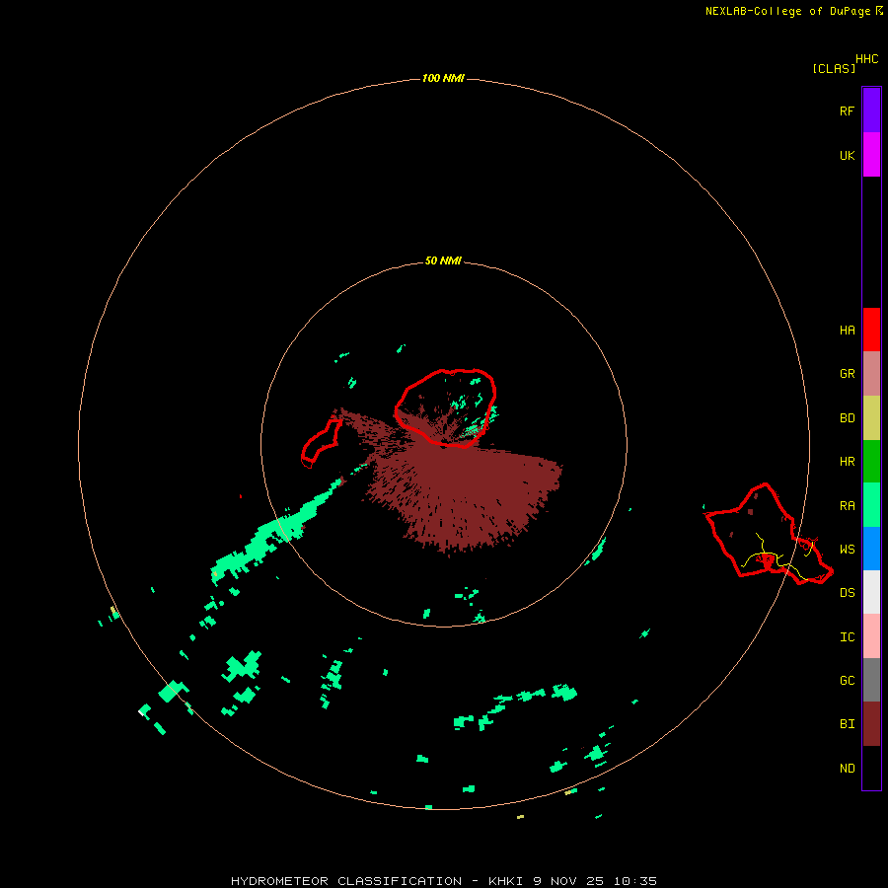This screenshot has height=888, width=888.
Task: Click the HYDROMETEOR CLASSIFICATION title caption
Action: (x=443, y=881)
